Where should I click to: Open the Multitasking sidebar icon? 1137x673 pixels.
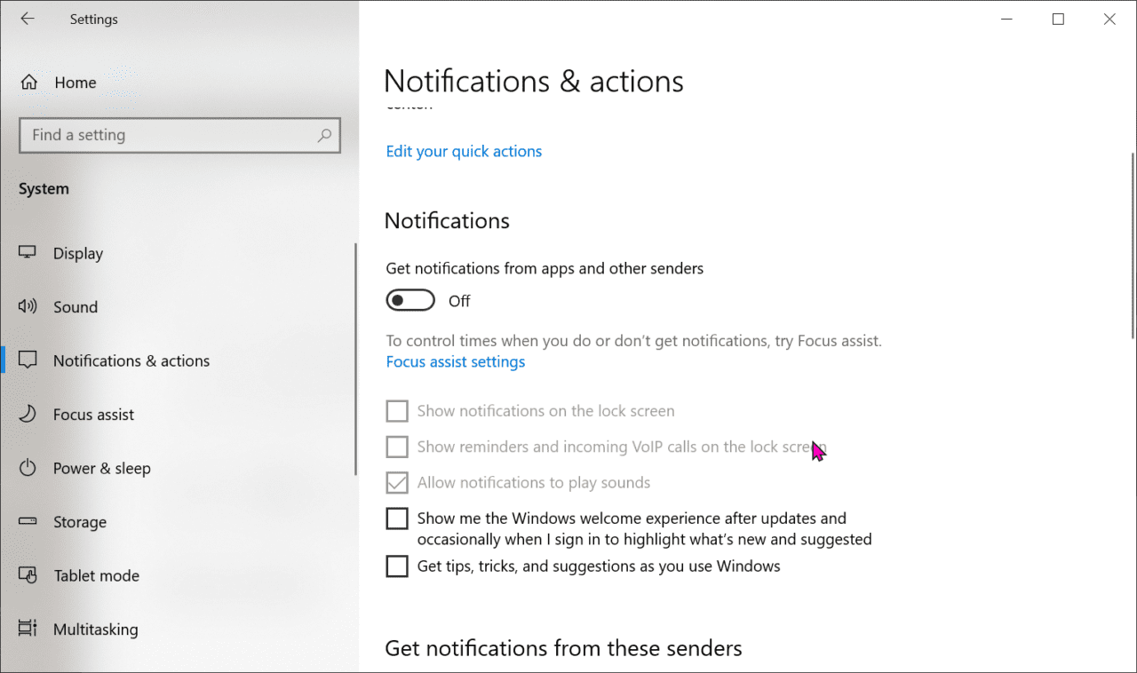click(x=28, y=629)
